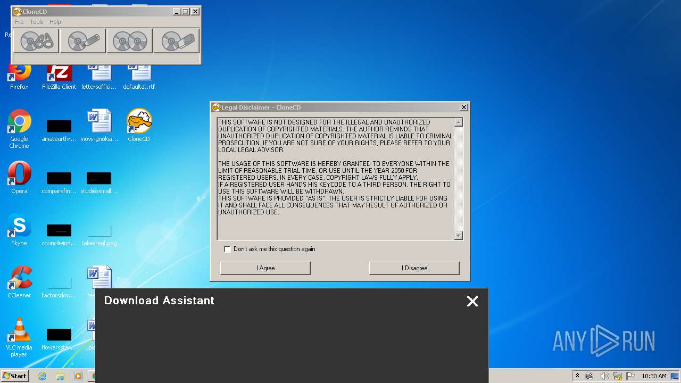Image resolution: width=681 pixels, height=383 pixels.
Task: Open the Tools menu in CloneCD
Action: [x=37, y=22]
